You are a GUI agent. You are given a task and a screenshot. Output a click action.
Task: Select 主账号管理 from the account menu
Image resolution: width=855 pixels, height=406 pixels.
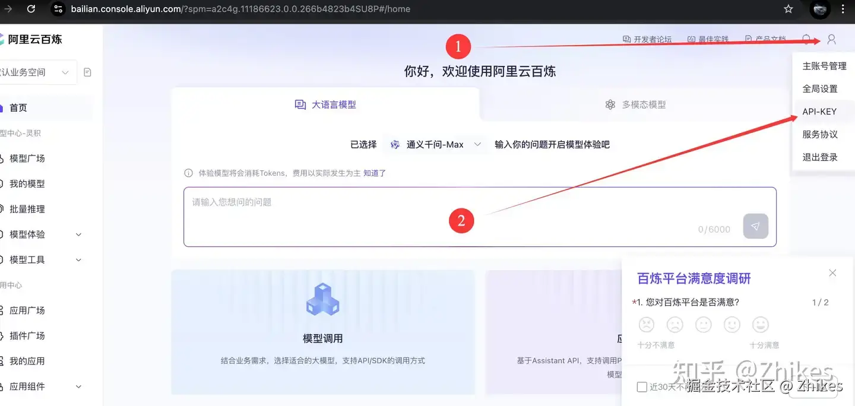click(x=824, y=66)
